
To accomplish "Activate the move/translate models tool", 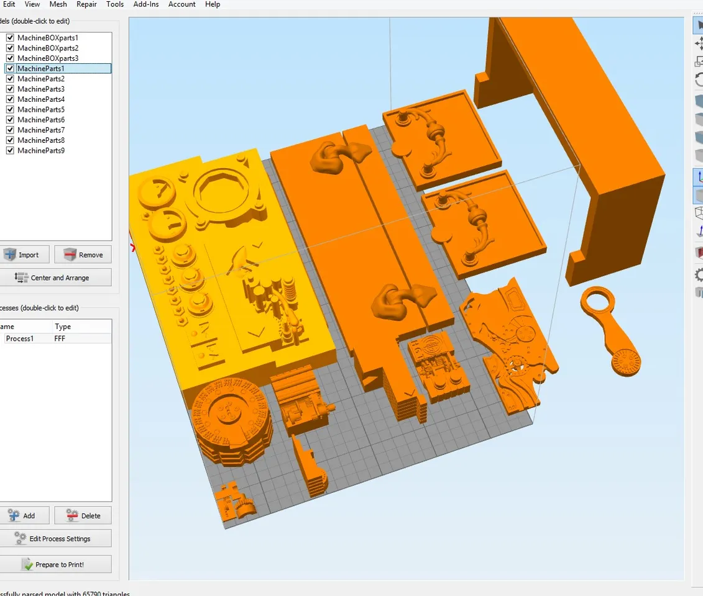I will [699, 43].
